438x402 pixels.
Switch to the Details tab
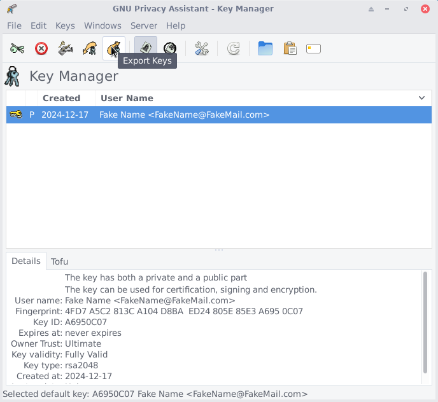(26, 261)
